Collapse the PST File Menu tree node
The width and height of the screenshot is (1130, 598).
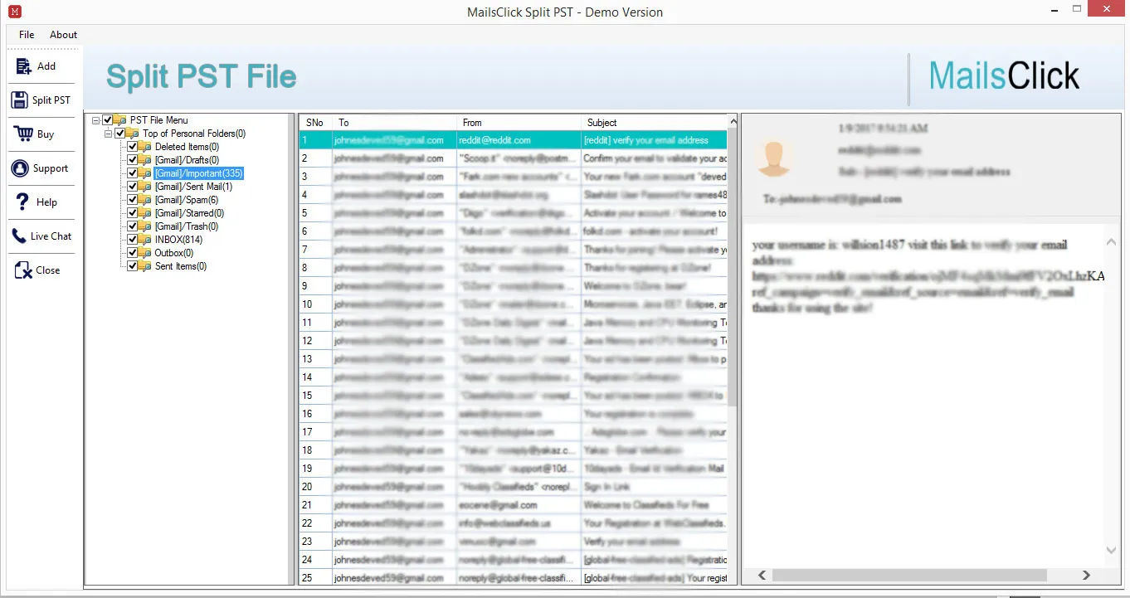coord(96,120)
